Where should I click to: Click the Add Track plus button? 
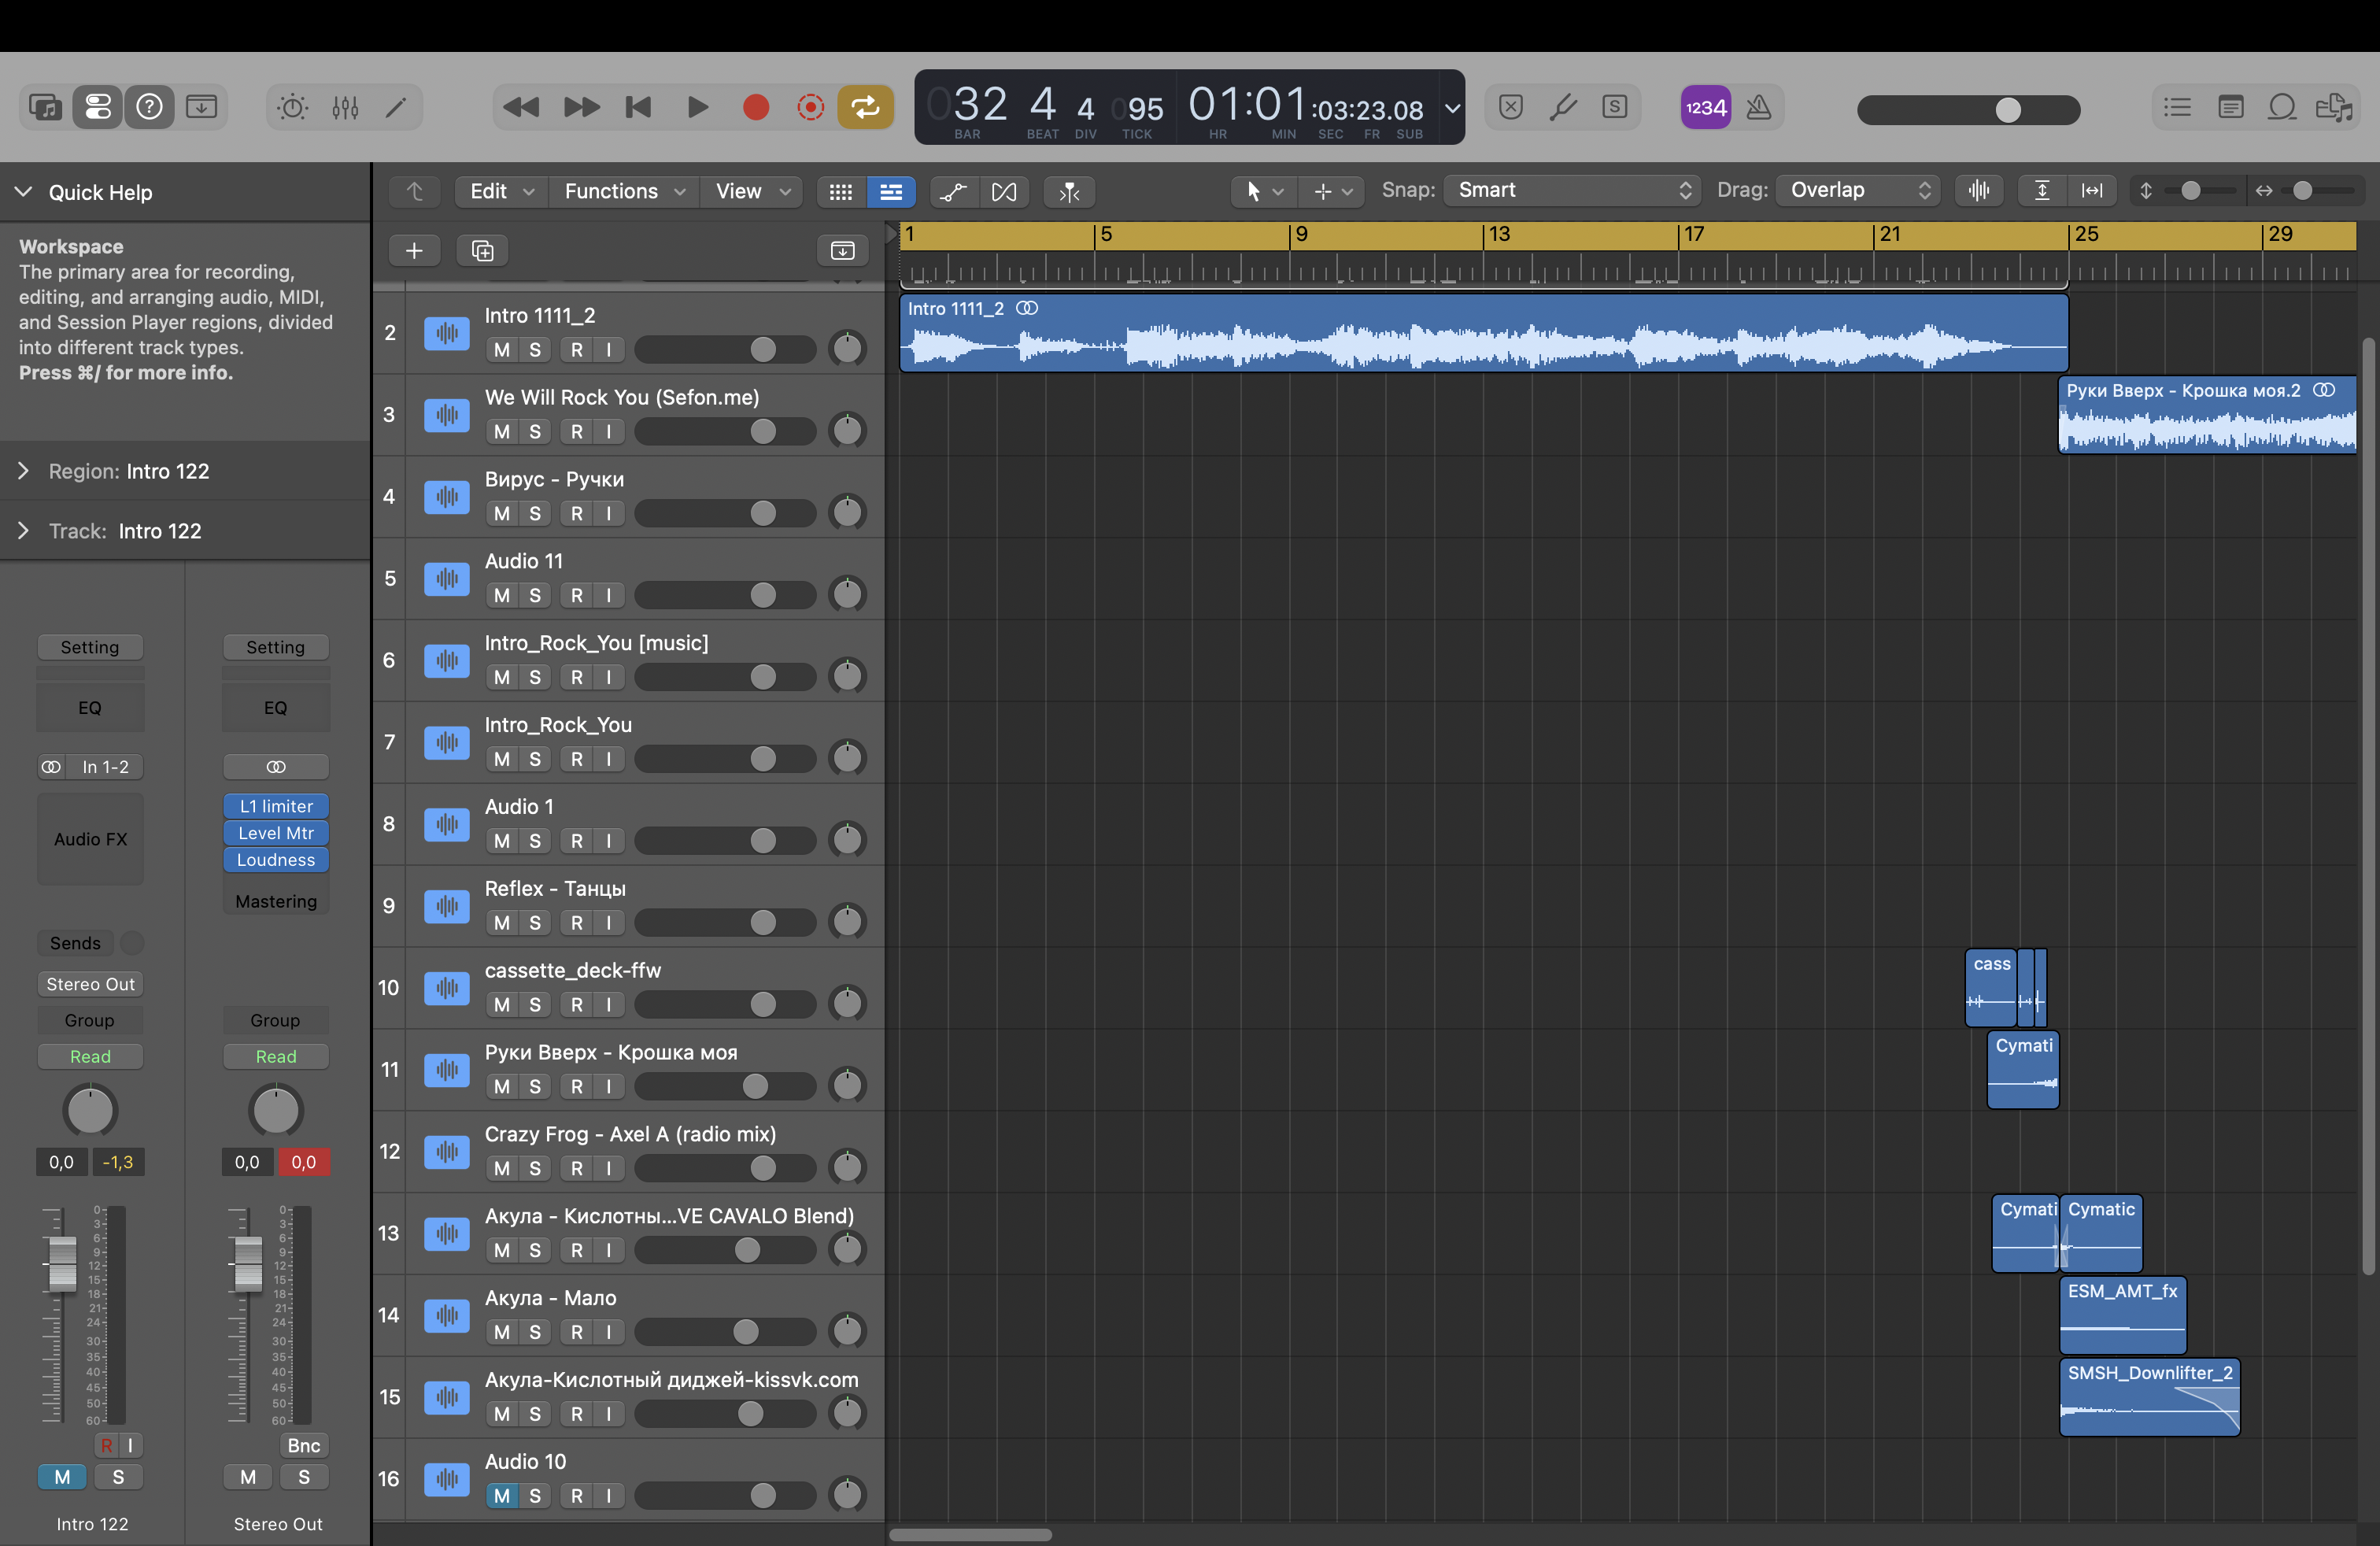(414, 251)
